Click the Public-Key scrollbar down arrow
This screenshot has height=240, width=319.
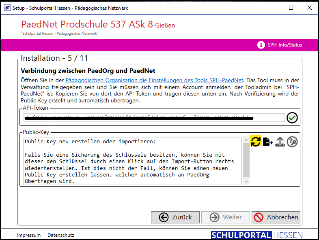(x=246, y=182)
